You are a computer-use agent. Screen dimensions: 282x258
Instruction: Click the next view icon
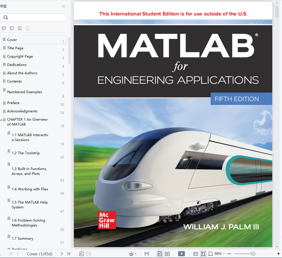88,254
